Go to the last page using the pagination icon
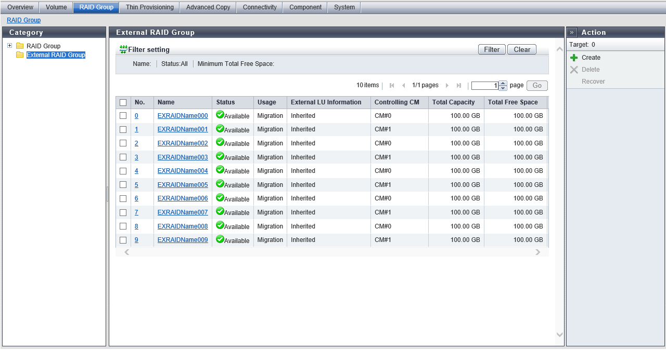The image size is (666, 350). [458, 86]
